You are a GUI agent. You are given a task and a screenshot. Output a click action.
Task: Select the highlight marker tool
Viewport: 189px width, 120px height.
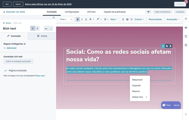98,19
